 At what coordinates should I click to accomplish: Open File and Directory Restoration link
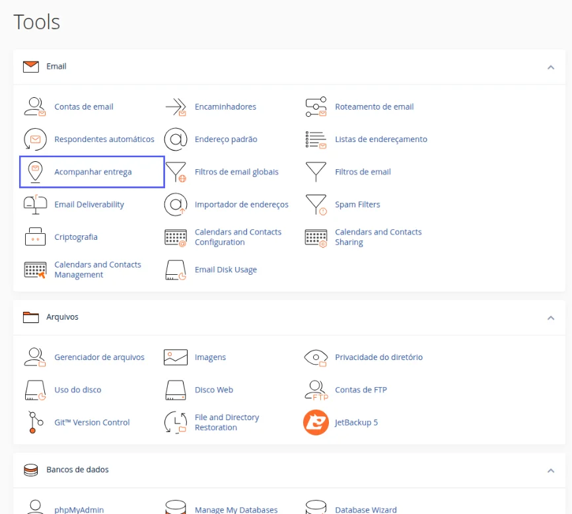tap(227, 422)
